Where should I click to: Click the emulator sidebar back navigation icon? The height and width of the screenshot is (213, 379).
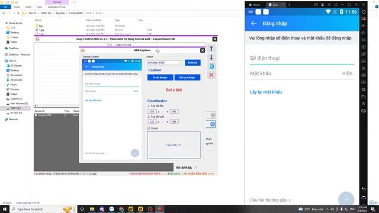(364, 189)
